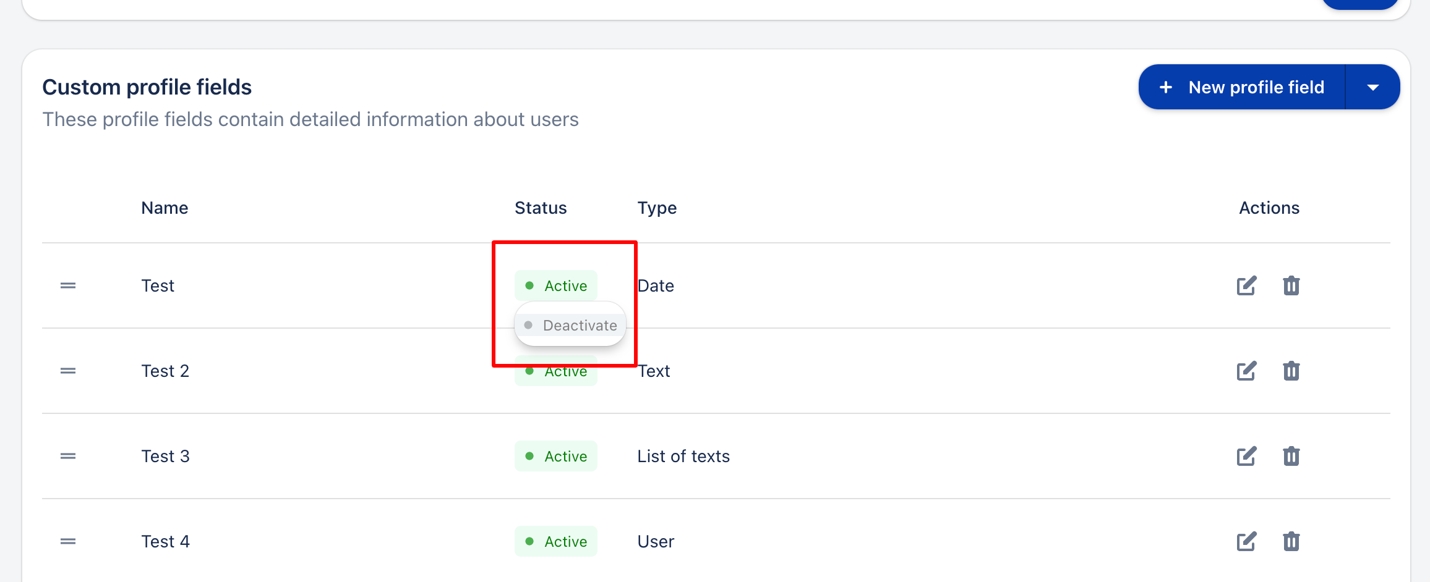
Task: Click the partially visible blue button top right
Action: pyautogui.click(x=1359, y=4)
